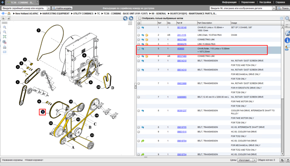Open a new tab with the plus icon
290x166 pixels.
click(2, 2)
